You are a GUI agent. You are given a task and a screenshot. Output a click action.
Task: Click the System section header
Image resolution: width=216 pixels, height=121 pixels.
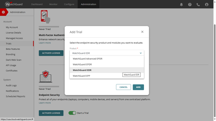pos(7,80)
